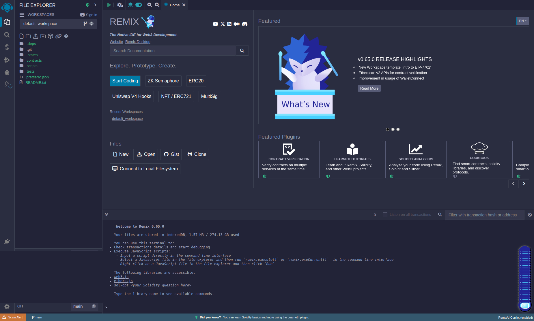Open README.txt file

36,83
